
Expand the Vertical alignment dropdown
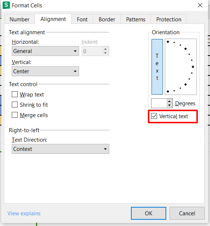pyautogui.click(x=45, y=71)
